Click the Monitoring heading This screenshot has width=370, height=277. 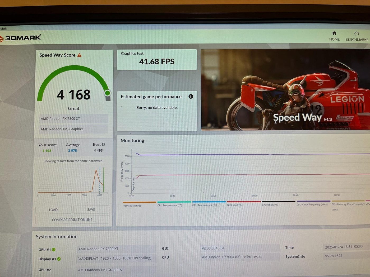point(132,140)
